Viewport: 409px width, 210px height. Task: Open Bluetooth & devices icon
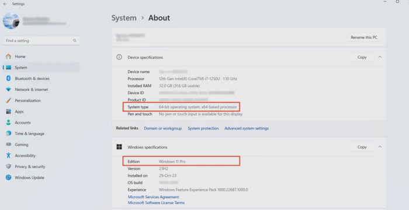[x=8, y=78]
